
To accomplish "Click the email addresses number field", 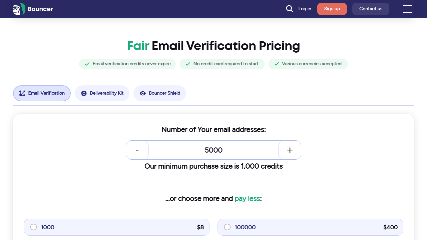I will (x=213, y=150).
